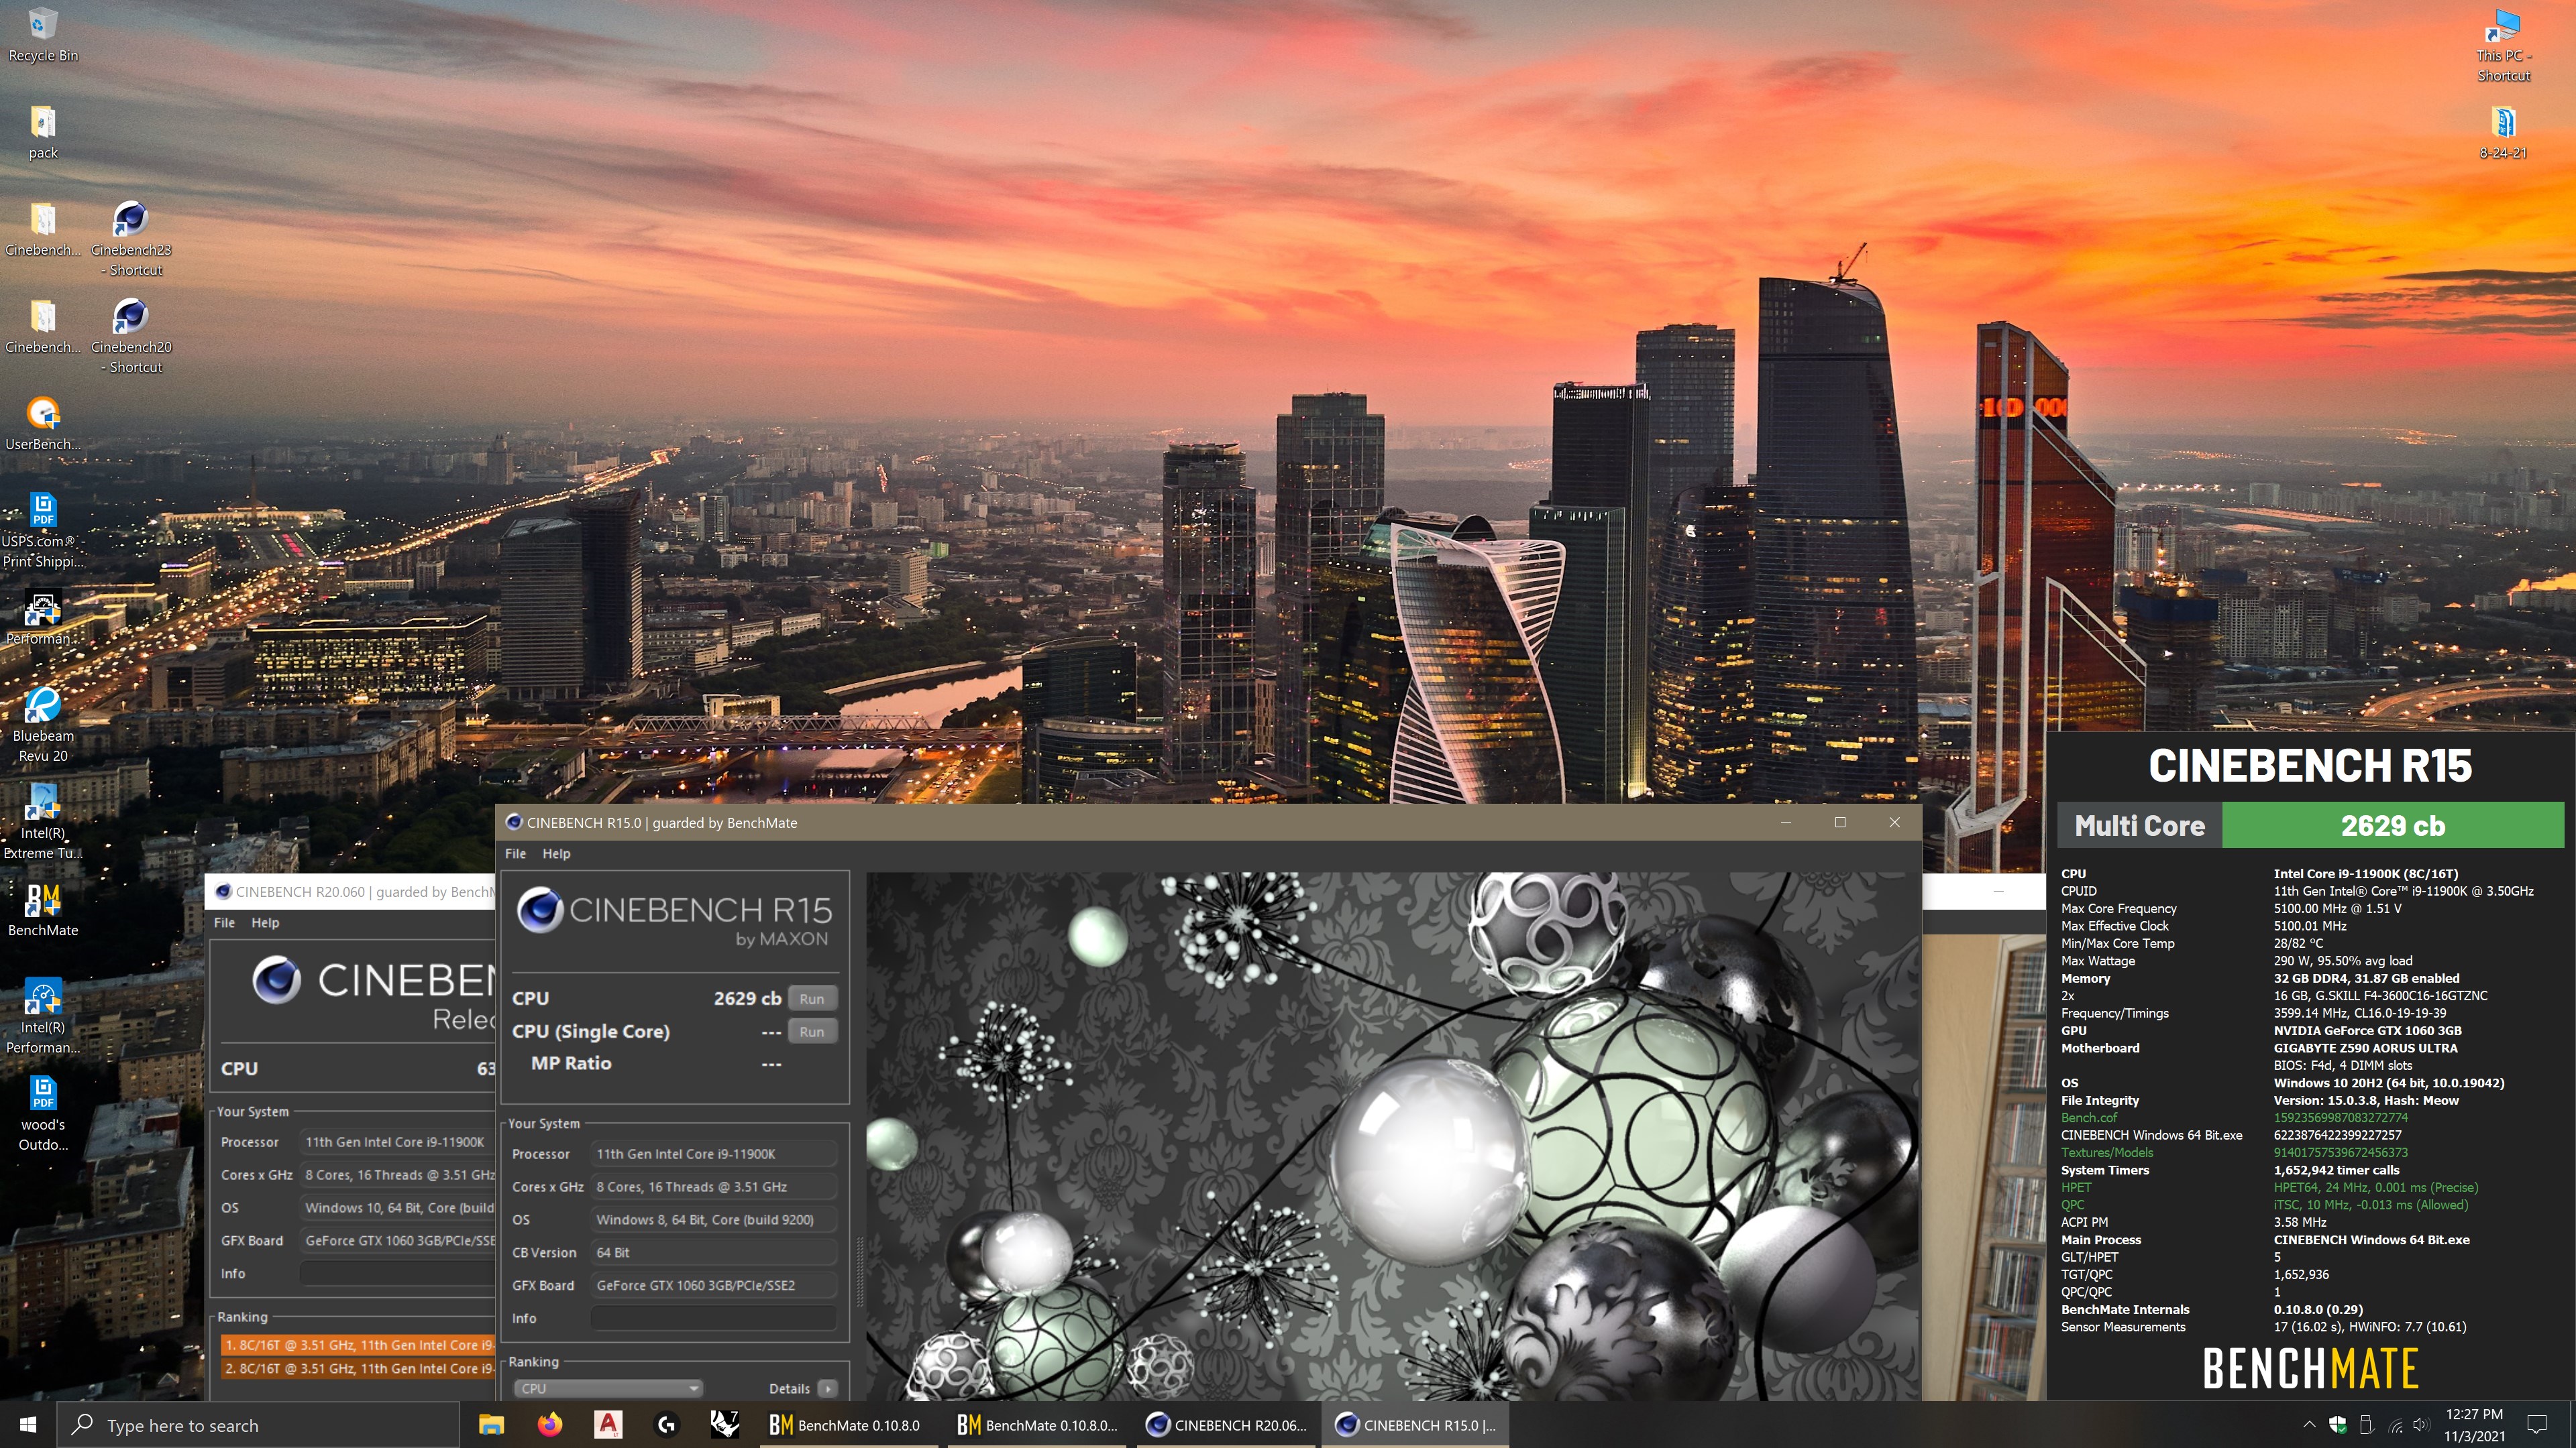Launch the UserBench desktop icon
Image resolution: width=2576 pixels, height=1448 pixels.
[x=43, y=423]
